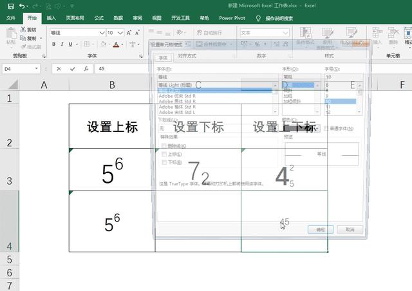
Task: Open the font size dropdown in ribbon
Action: 120,33
